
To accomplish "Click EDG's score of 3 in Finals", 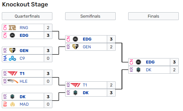I will click(174, 62).
